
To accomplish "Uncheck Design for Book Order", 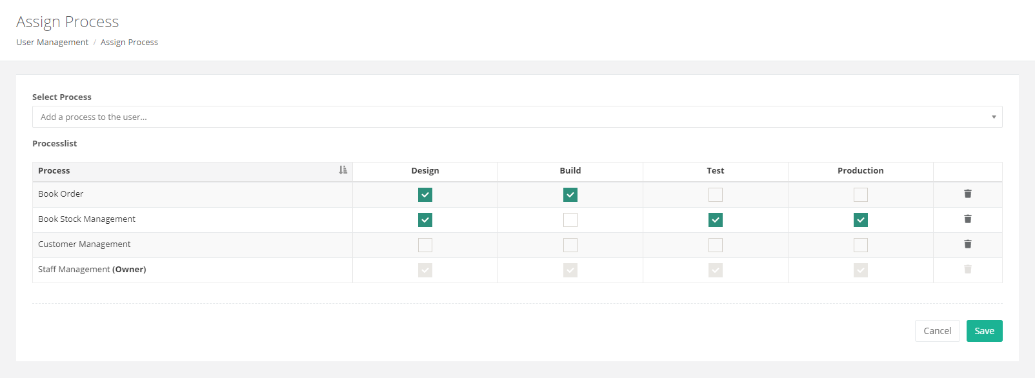I will 425,195.
